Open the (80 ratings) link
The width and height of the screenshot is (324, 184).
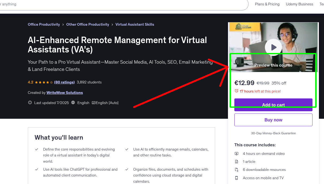coord(64,82)
